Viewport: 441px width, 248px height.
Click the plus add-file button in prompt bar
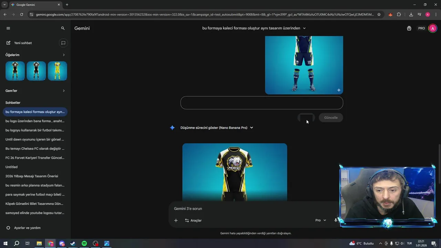click(176, 220)
